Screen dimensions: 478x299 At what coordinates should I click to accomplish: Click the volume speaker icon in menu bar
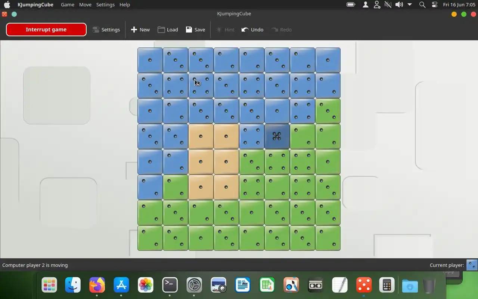[399, 4]
